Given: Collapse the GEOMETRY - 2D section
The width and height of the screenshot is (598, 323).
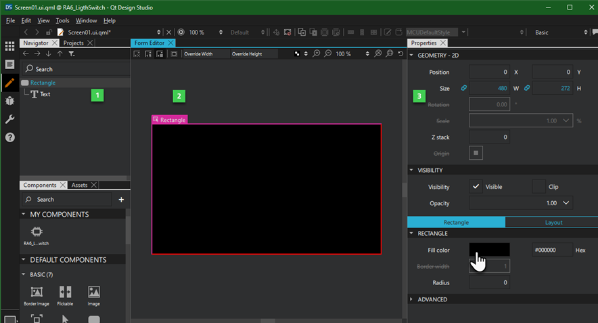Looking at the screenshot, I should pyautogui.click(x=413, y=56).
